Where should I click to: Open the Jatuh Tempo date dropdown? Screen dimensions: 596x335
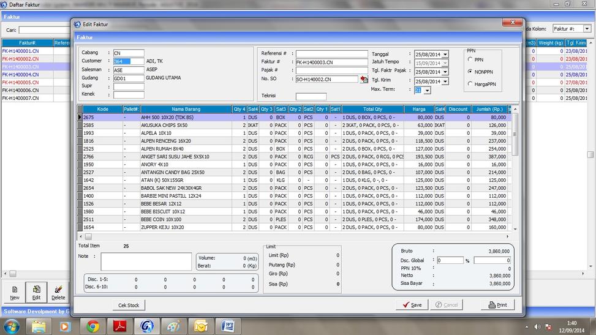445,63
